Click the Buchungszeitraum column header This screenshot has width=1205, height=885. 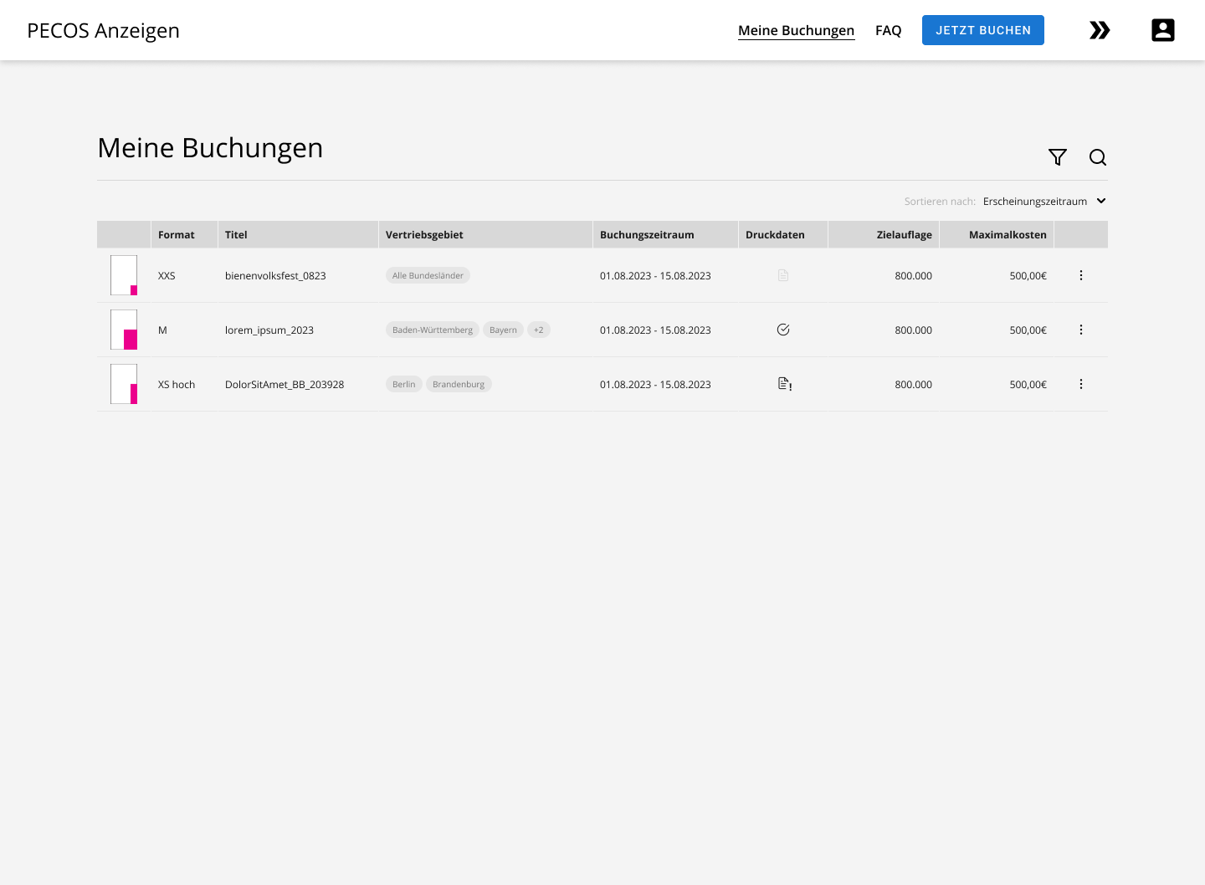[665, 235]
